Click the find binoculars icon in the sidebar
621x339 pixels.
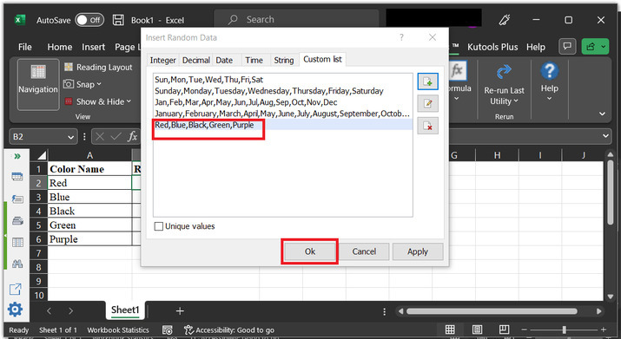[x=17, y=264]
